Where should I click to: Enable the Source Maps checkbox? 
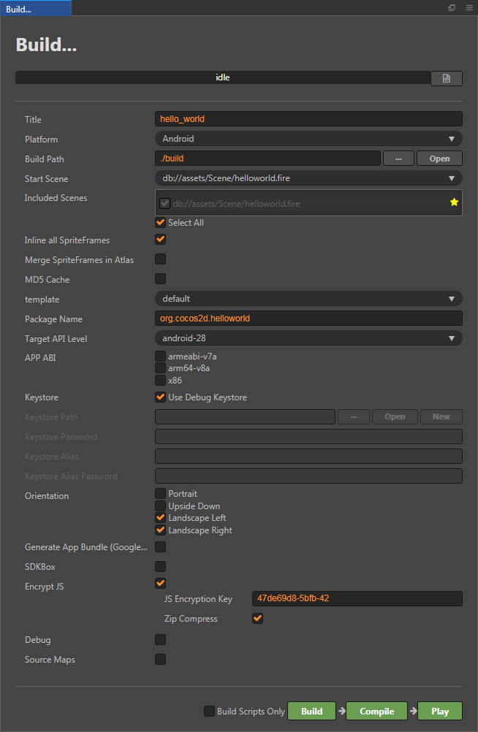160,659
